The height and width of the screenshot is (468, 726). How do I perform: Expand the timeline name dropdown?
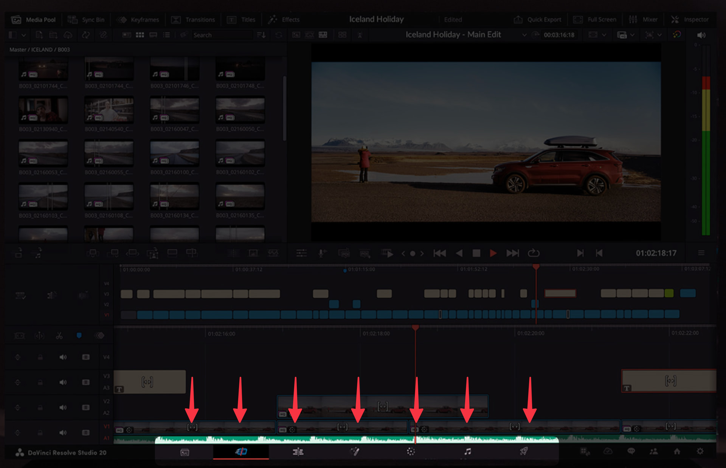(x=524, y=35)
